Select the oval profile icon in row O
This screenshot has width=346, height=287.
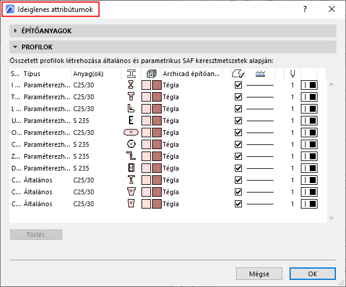click(131, 133)
